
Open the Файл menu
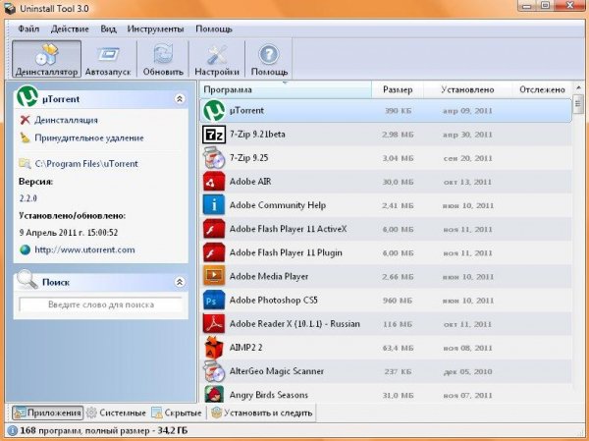click(x=28, y=28)
